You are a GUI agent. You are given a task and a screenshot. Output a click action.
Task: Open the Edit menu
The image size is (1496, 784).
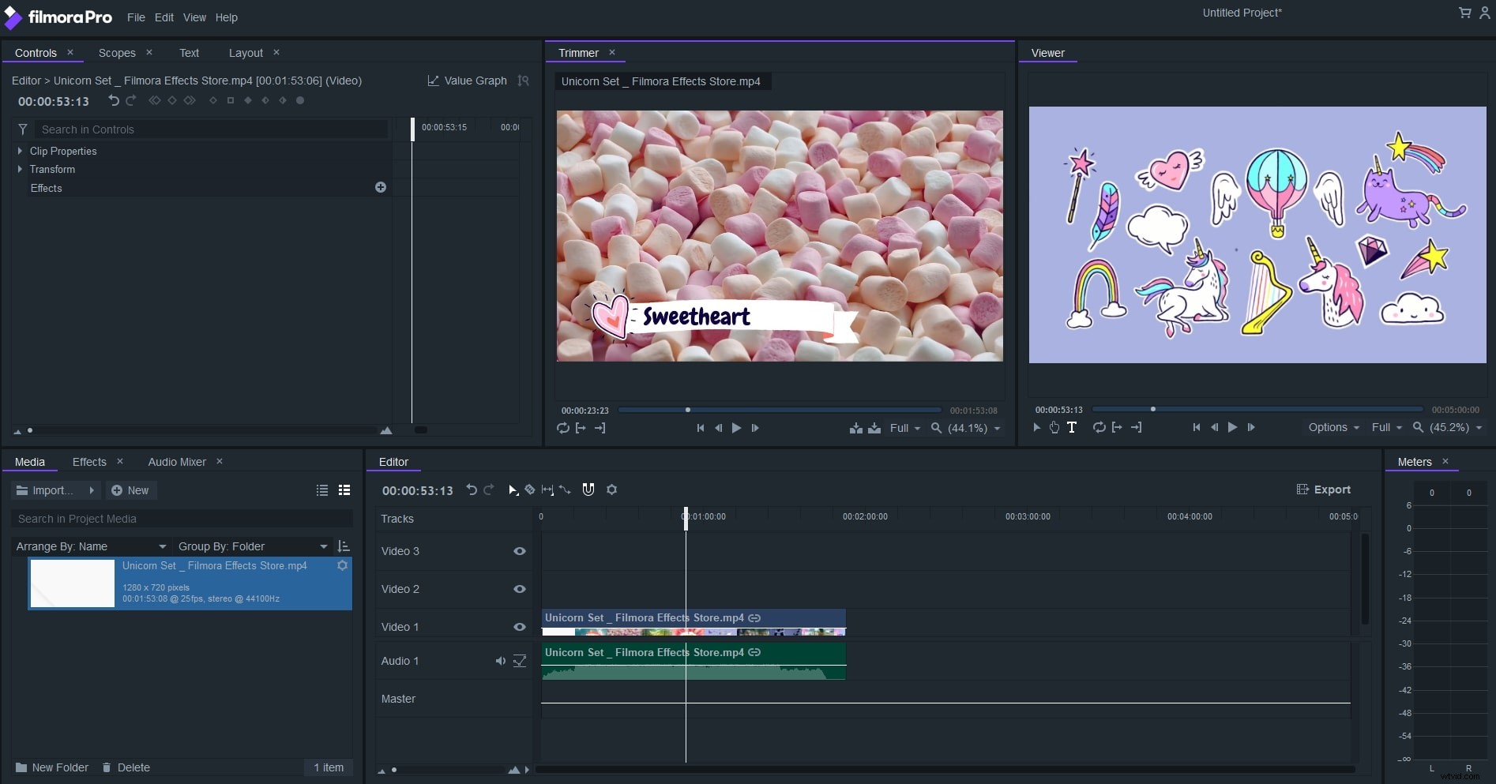tap(164, 17)
